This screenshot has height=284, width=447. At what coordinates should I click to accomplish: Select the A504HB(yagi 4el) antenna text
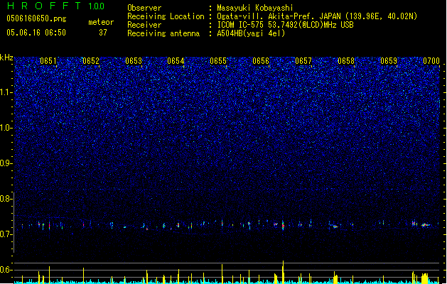pyautogui.click(x=251, y=33)
